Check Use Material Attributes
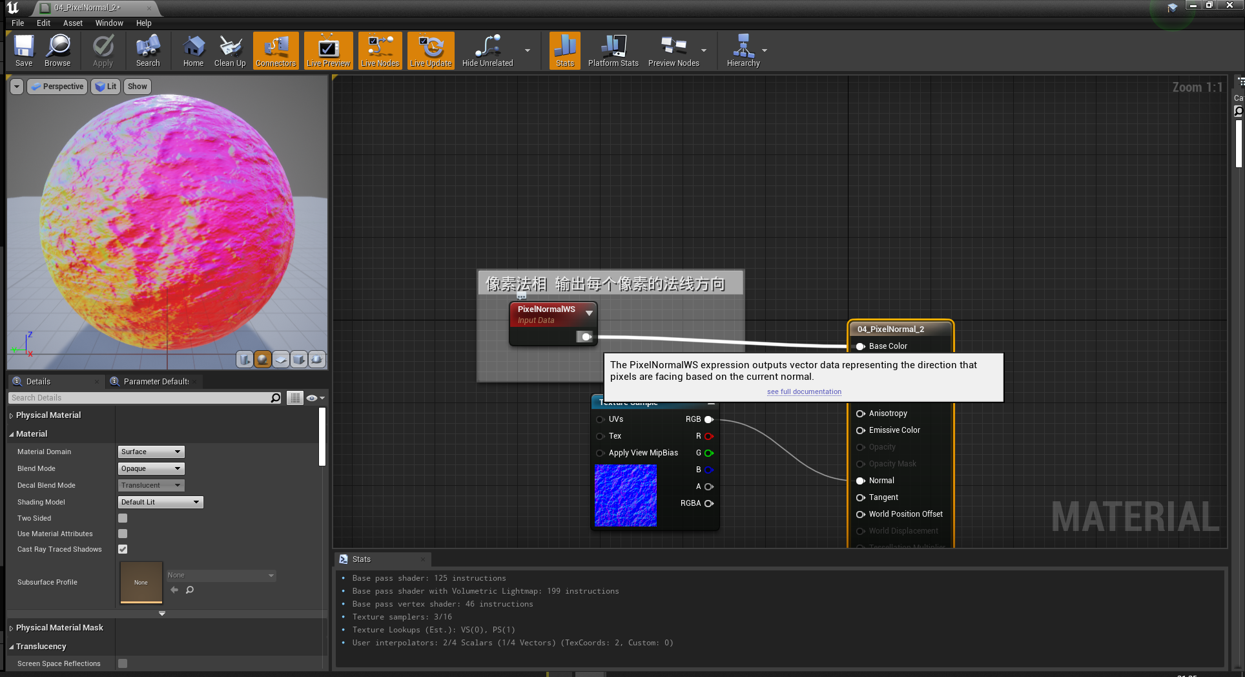The width and height of the screenshot is (1245, 677). coord(122,534)
